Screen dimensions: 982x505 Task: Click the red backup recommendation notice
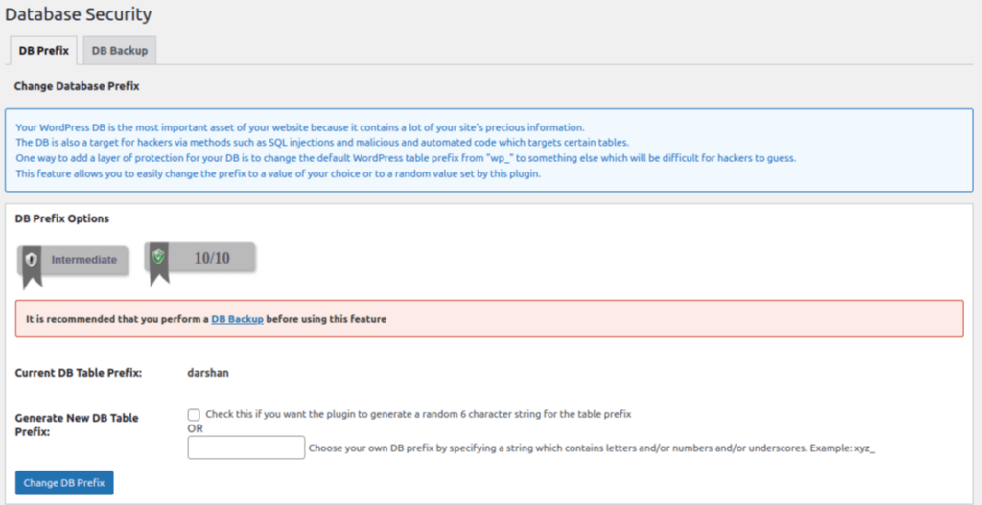(489, 319)
